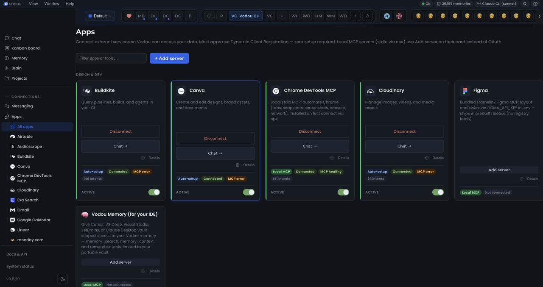Click the 92 intents label
The height and width of the screenshot is (287, 543).
[376, 179]
